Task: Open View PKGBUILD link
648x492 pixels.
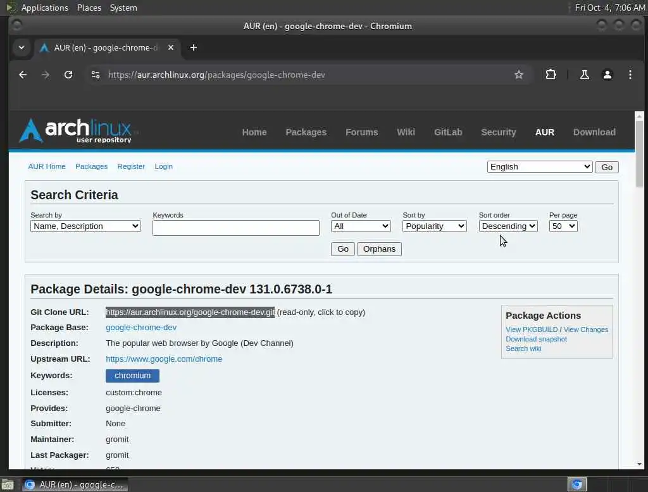Action: click(x=532, y=329)
